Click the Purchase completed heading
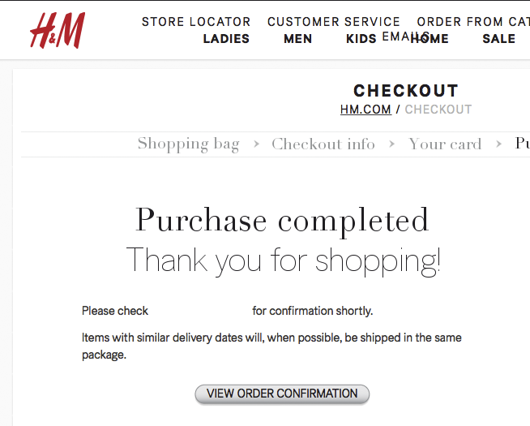530x426 pixels. coord(282,221)
